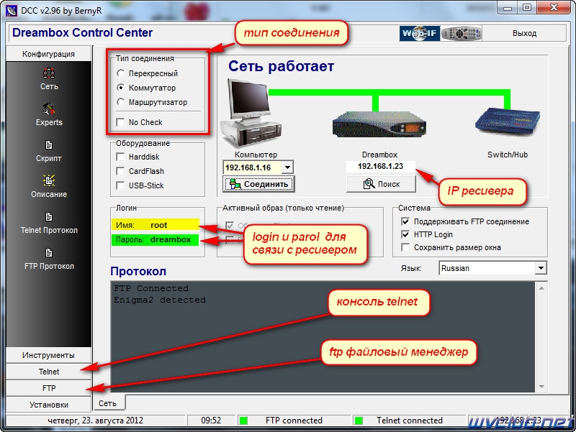576x432 pixels.
Task: Open the Telnet Протокол log icon
Action: (x=49, y=217)
